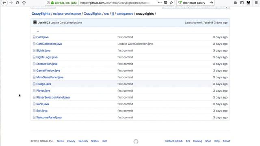Viewport: 260px width, 146px height.
Task: Click the site information icon in address bar
Action: [48, 3]
